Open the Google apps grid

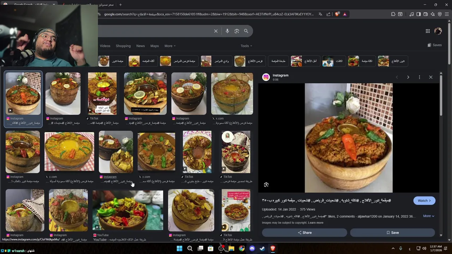coord(428,31)
